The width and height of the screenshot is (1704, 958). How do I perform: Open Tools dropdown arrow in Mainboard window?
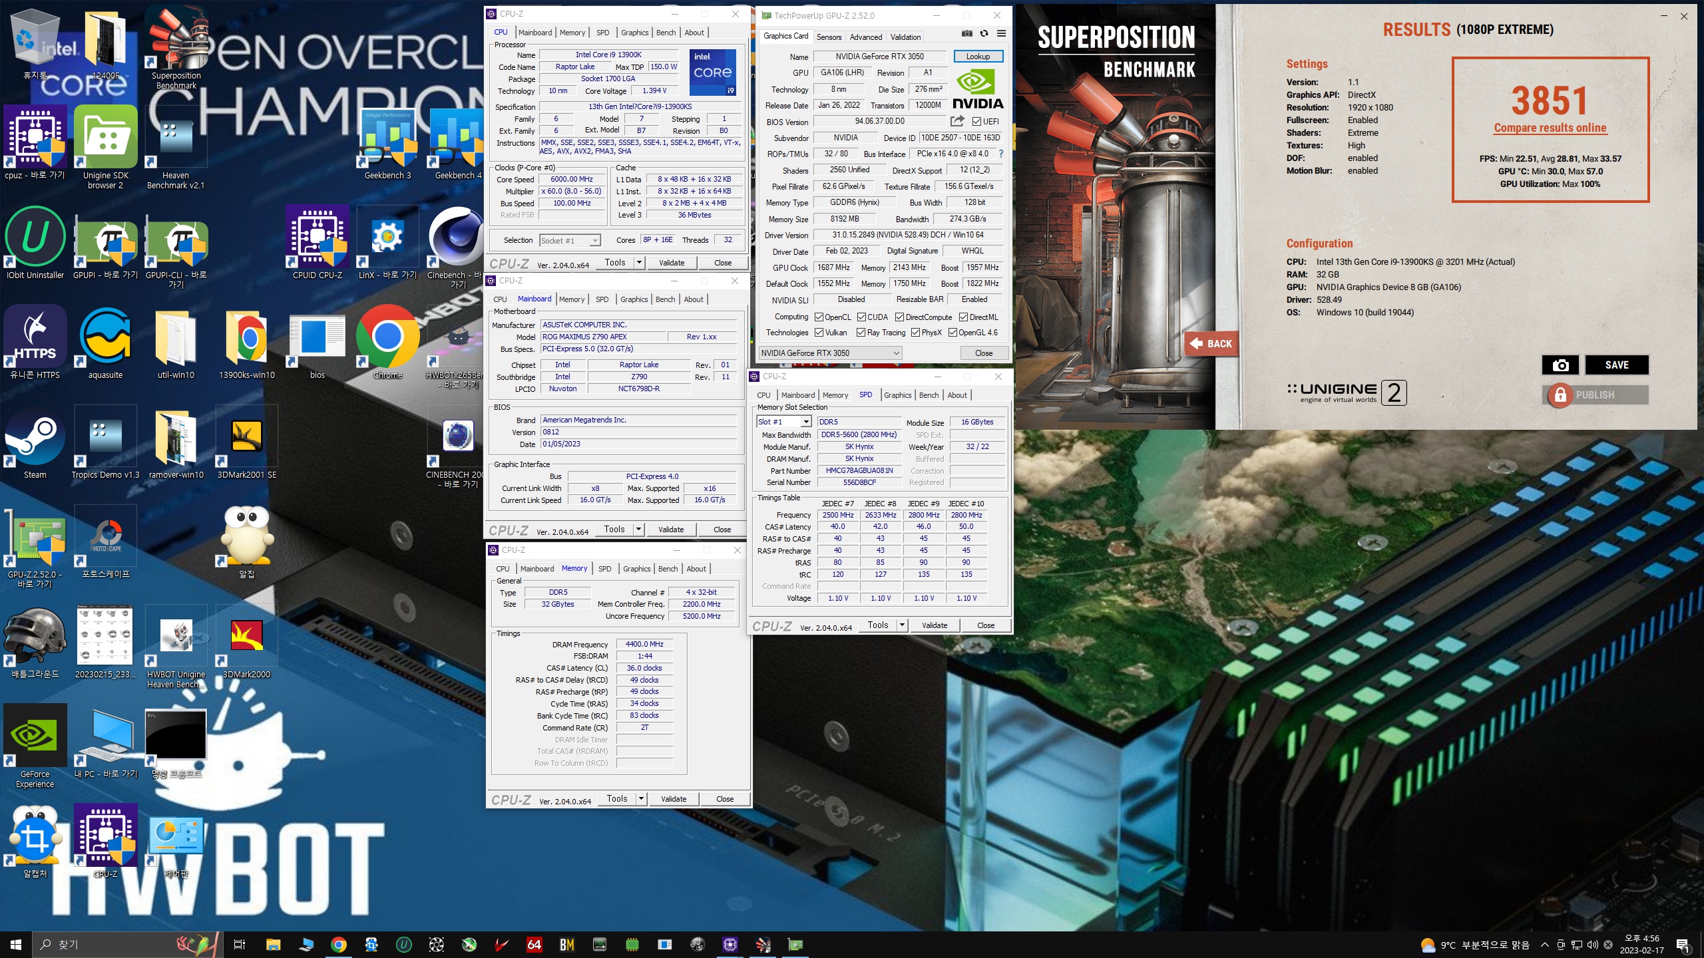(638, 529)
